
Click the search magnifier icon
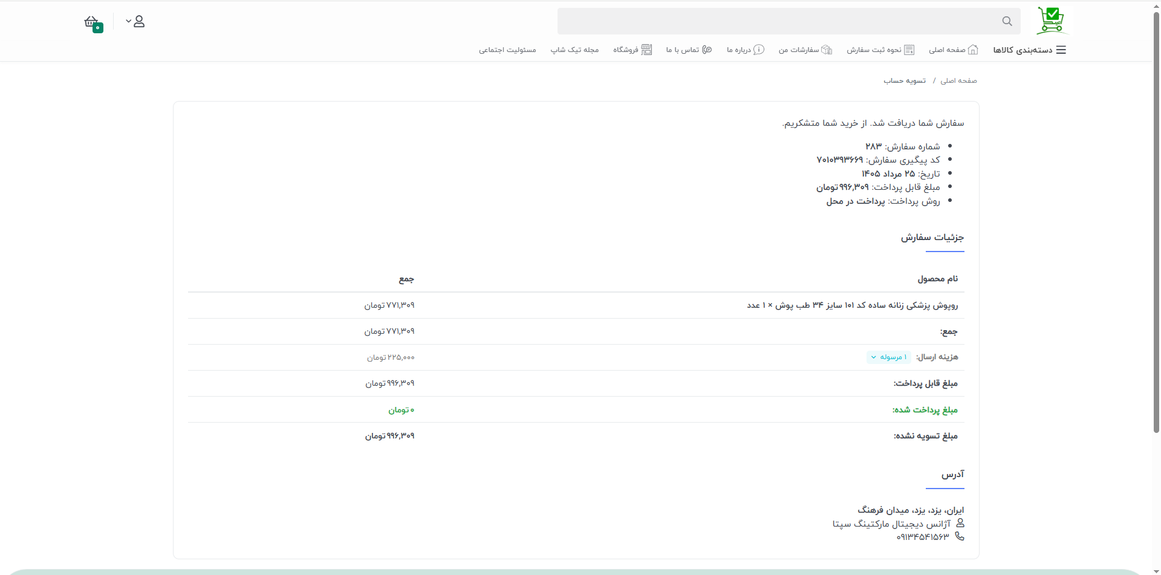pyautogui.click(x=1007, y=21)
